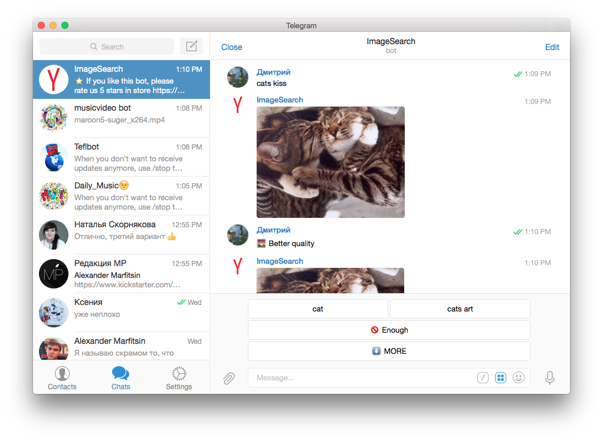The width and height of the screenshot is (603, 441).
Task: Select the 'cats kiss' message text
Action: point(271,83)
